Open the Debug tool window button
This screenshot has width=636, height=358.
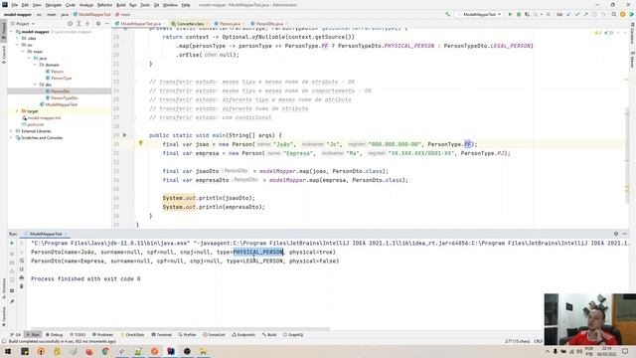(54, 335)
